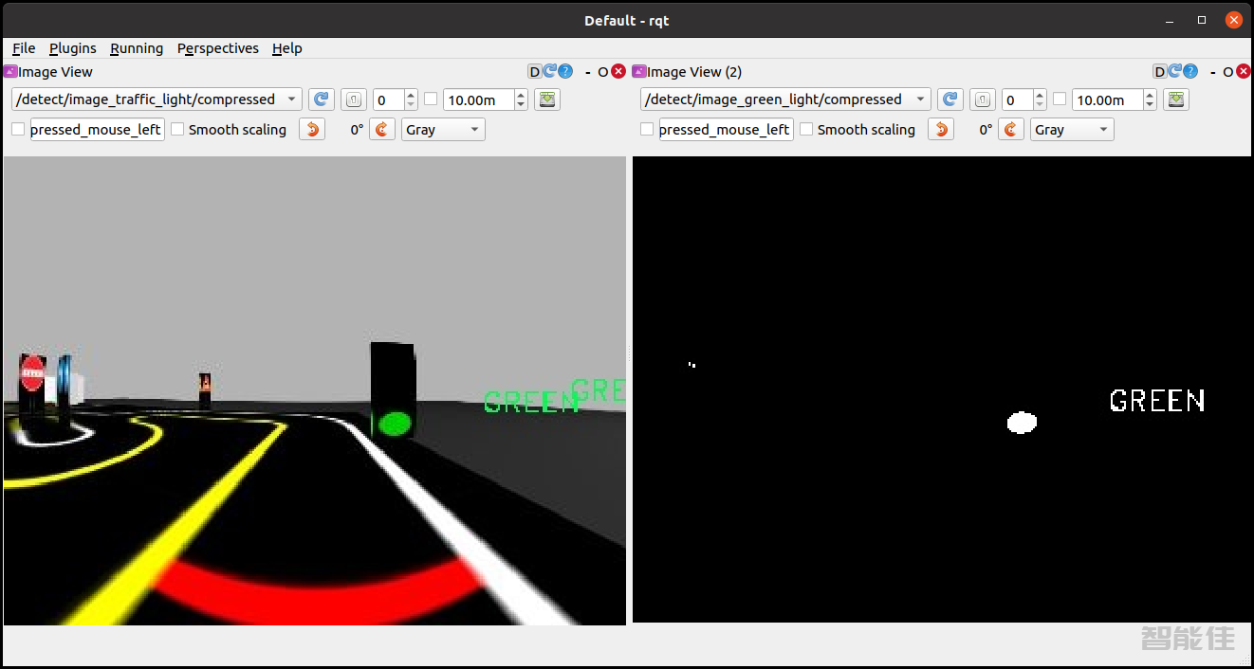Toggle max range checkbox in Image View (2)
This screenshot has width=1254, height=669.
1060,99
